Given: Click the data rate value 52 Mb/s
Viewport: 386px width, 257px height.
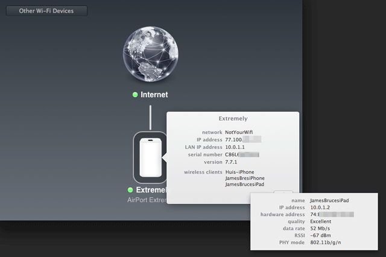Looking at the screenshot, I should pos(320,229).
